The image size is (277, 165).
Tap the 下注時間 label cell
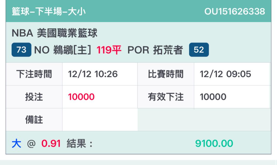(34, 74)
